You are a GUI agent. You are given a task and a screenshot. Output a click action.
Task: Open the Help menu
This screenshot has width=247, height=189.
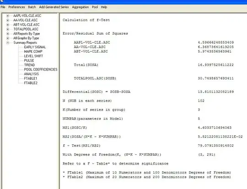104,7
